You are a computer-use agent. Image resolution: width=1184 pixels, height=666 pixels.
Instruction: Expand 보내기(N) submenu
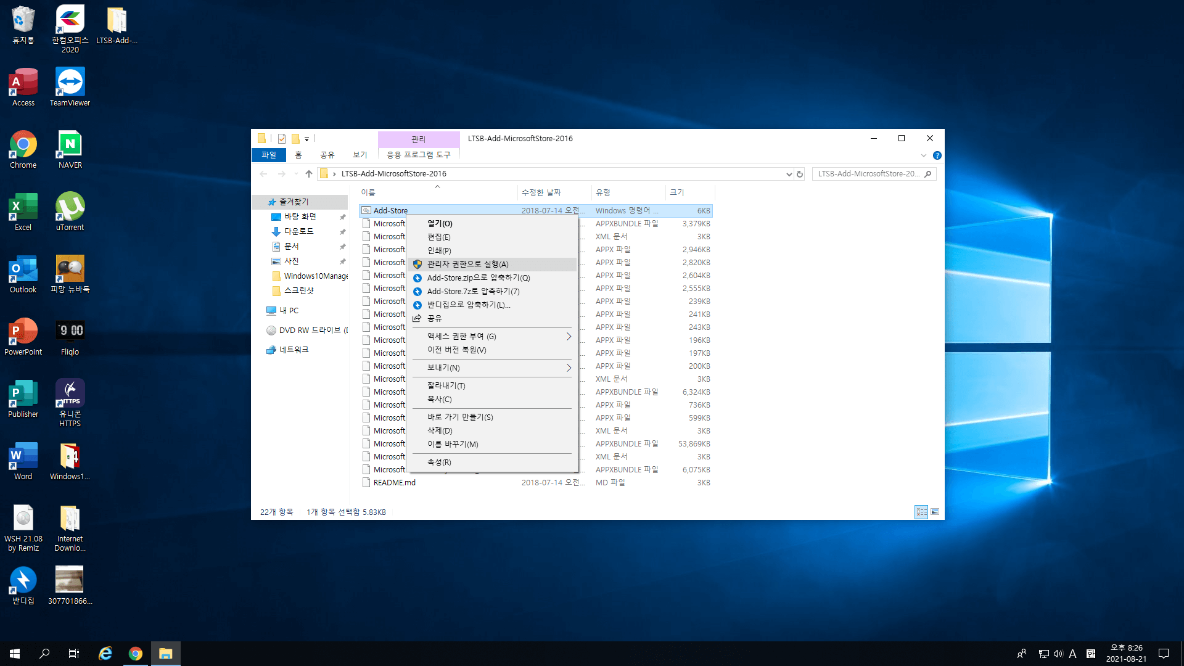pos(493,368)
